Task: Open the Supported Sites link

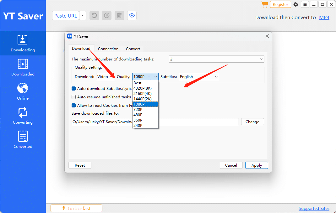Action: click(314, 208)
